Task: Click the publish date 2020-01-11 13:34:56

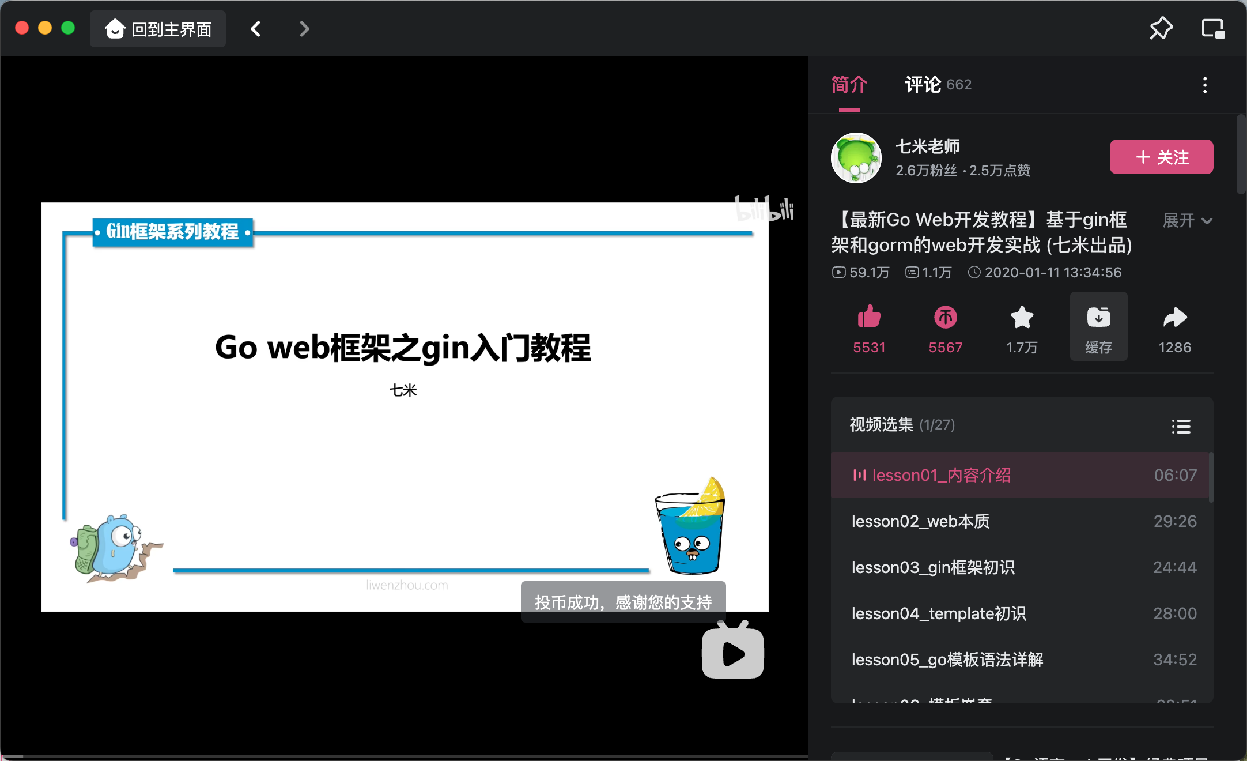Action: click(x=1045, y=272)
